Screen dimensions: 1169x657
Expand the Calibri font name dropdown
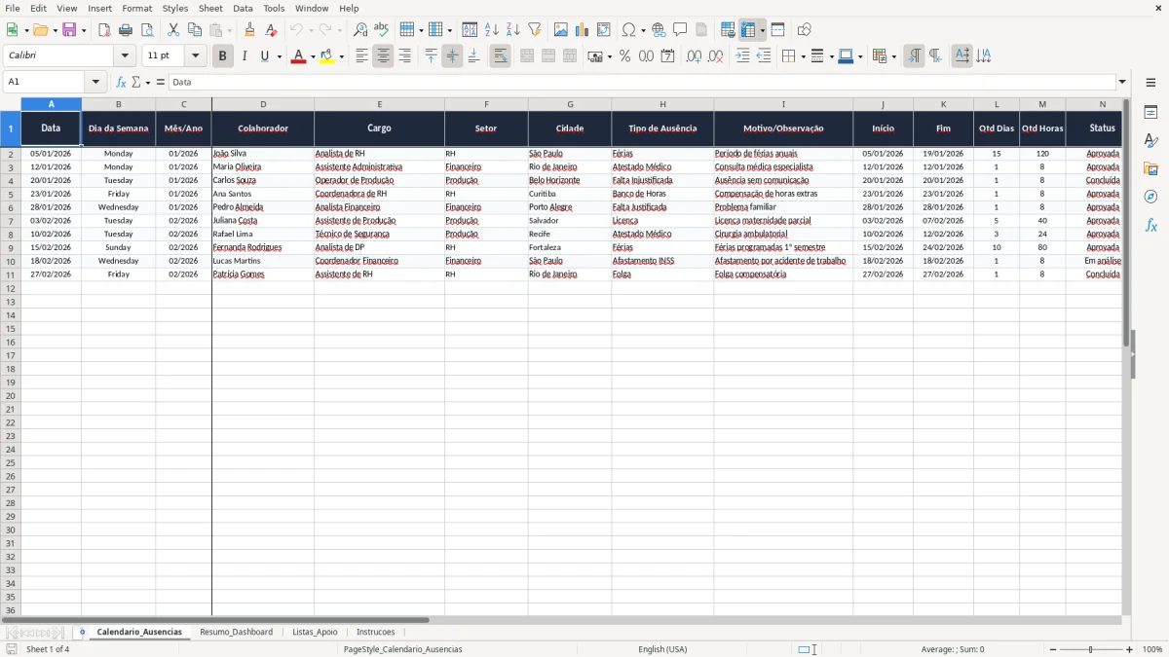pyautogui.click(x=125, y=56)
